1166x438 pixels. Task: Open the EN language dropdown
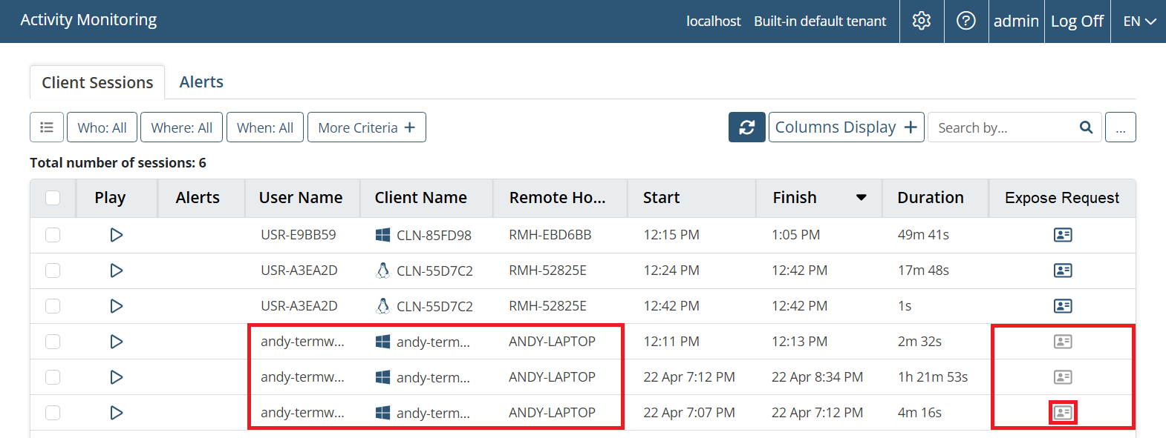click(x=1139, y=21)
